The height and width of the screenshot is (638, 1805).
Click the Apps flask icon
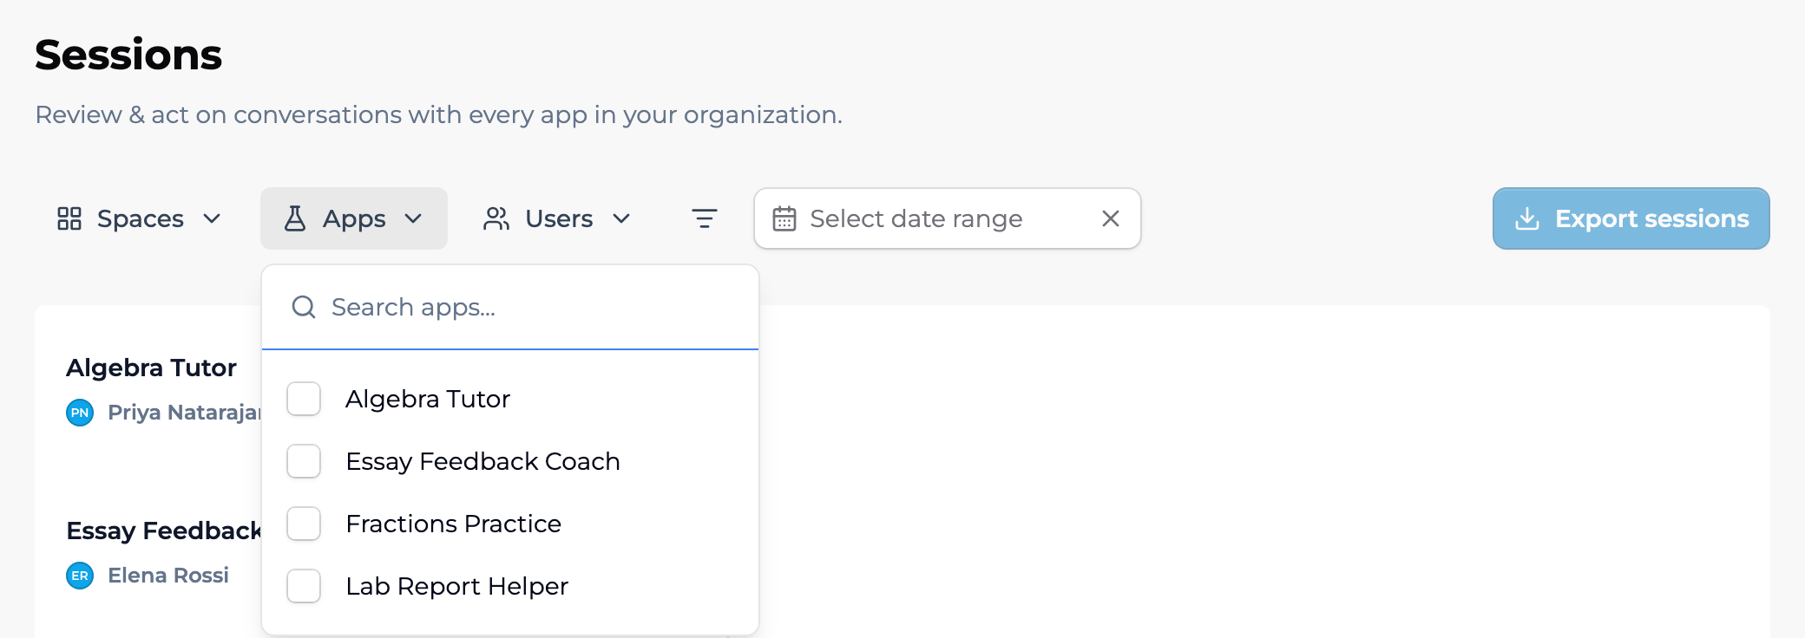click(295, 218)
